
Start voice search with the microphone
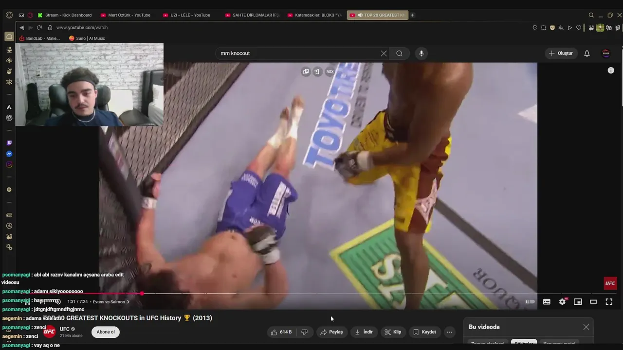point(421,53)
